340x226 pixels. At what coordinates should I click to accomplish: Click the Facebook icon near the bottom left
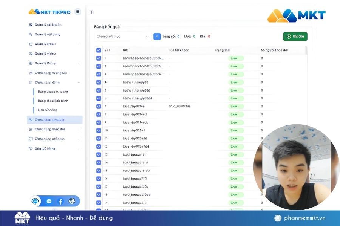[60, 201]
